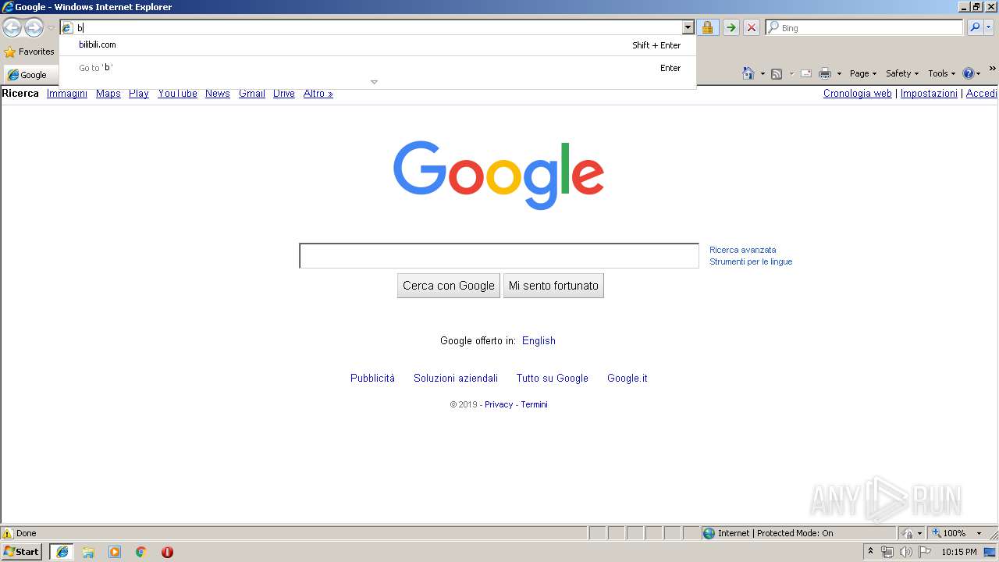
Task: Open Soluzioni aziendali footer link
Action: point(456,379)
